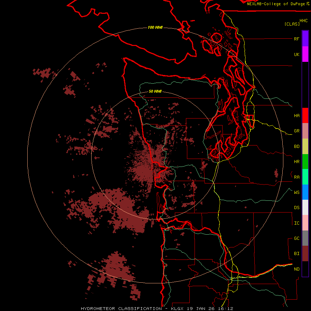Click the 'GR' legend label
The width and height of the screenshot is (311, 311).
coord(296,131)
